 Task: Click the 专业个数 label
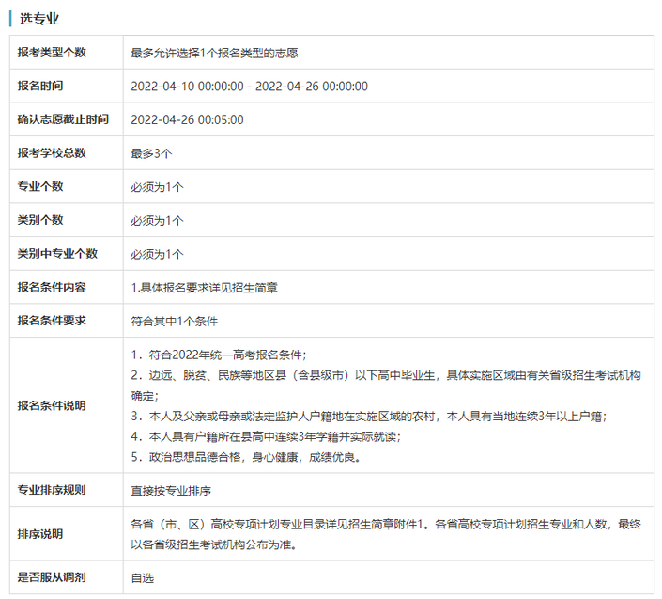pyautogui.click(x=40, y=186)
